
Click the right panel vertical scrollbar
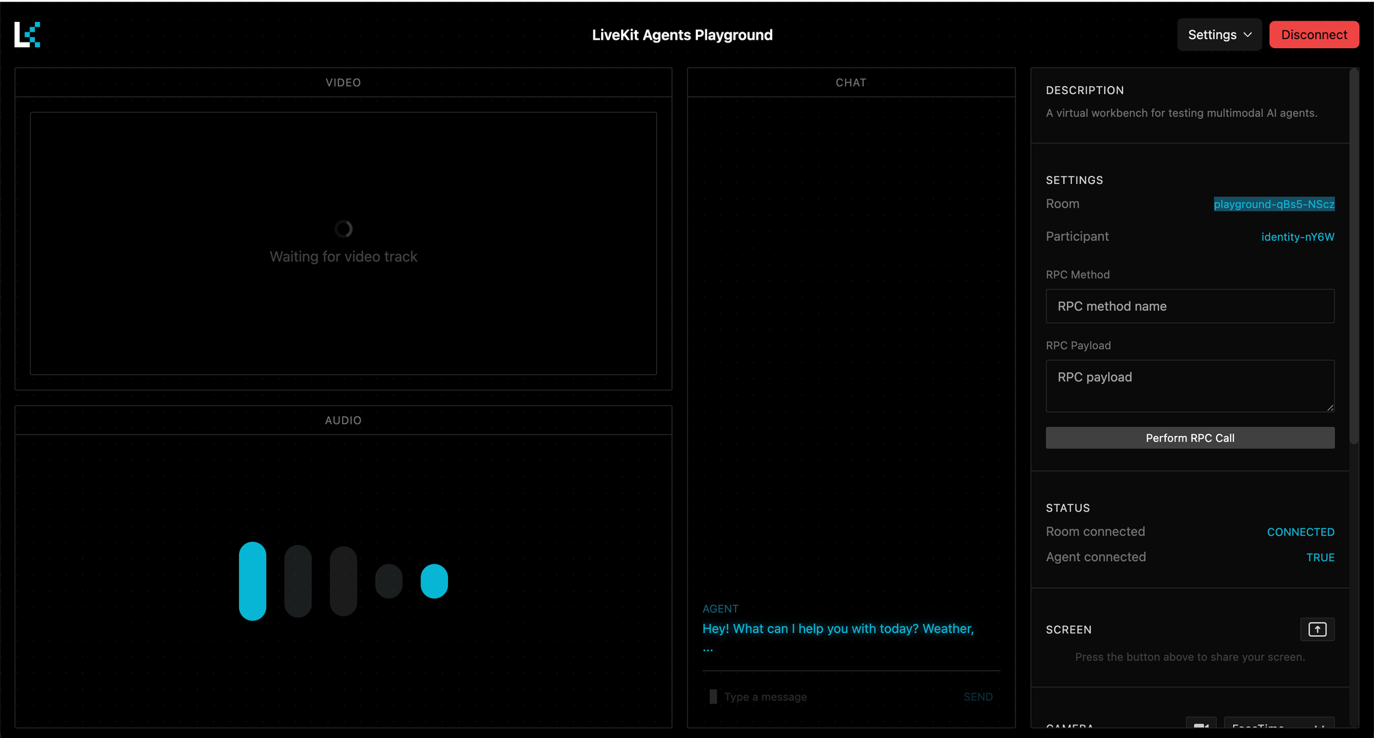pos(1353,256)
